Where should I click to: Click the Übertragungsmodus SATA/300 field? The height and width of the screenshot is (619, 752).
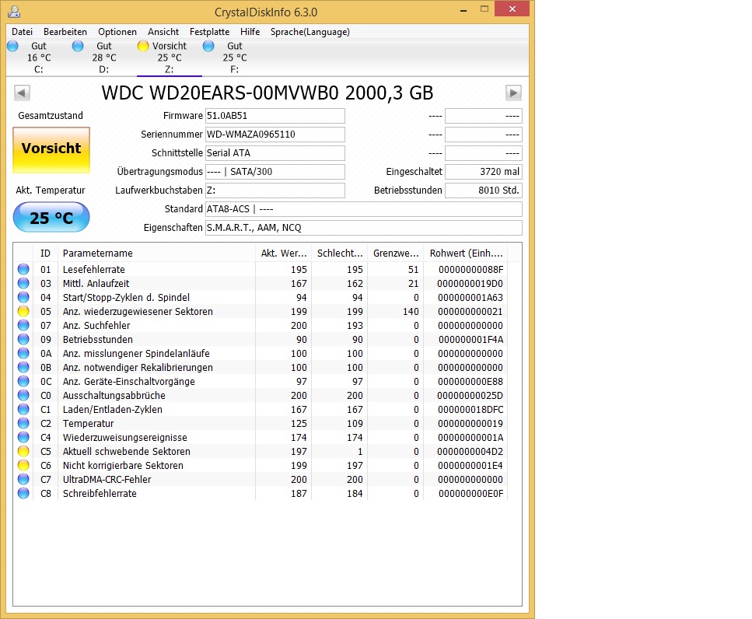coord(275,172)
